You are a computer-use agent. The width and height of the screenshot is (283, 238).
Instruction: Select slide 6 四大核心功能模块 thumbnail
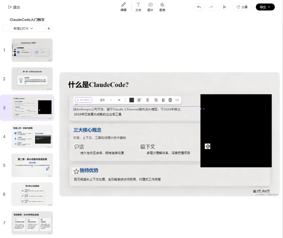tap(32, 194)
